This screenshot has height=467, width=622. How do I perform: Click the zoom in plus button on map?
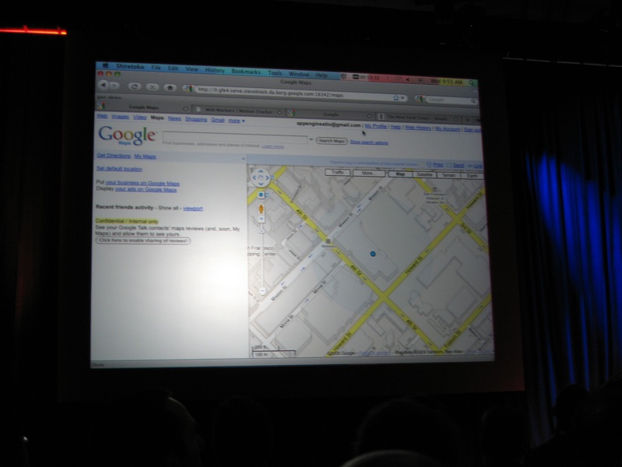[261, 219]
